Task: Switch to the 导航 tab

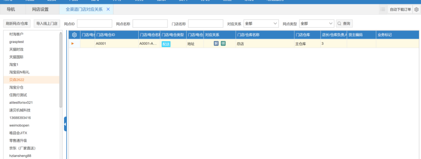Action: tap(11, 10)
